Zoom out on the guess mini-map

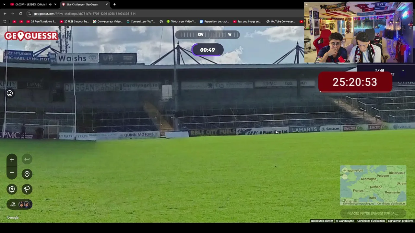tap(345, 177)
